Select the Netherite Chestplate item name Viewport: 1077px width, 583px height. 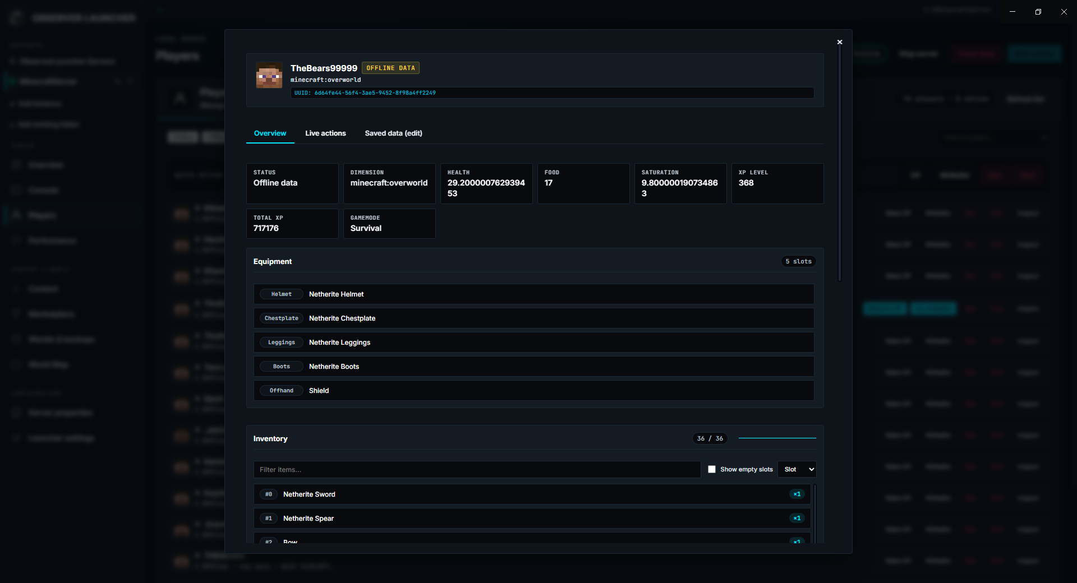coord(342,318)
